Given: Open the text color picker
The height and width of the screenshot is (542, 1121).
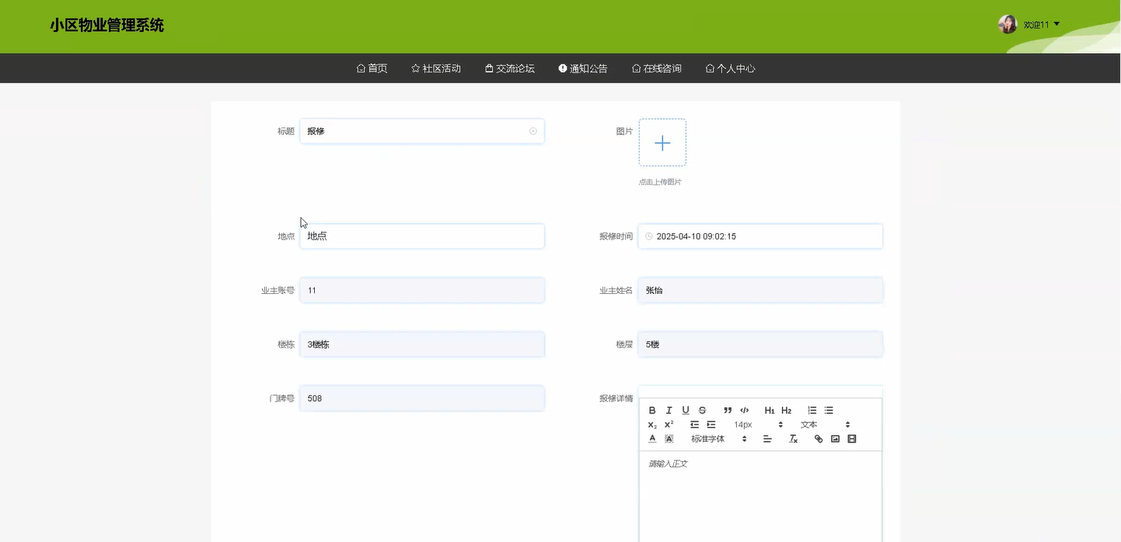Looking at the screenshot, I should click(652, 439).
